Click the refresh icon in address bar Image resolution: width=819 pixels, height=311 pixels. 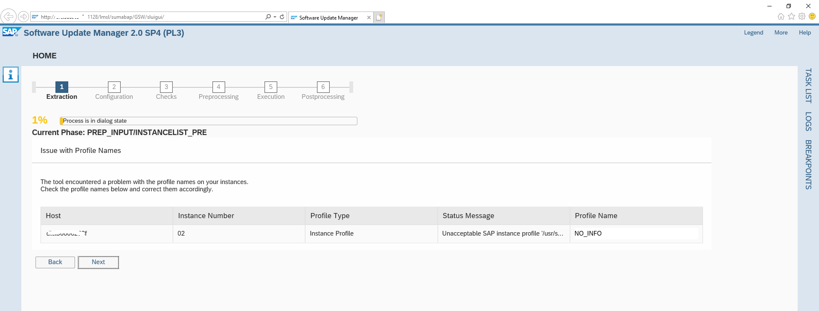tap(282, 17)
